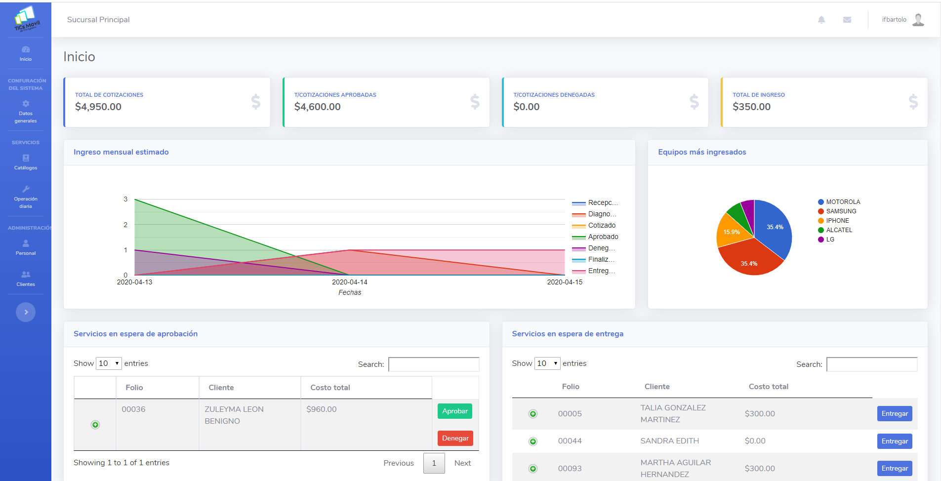Click the ifbartolo user avatar
The height and width of the screenshot is (481, 941).
pyautogui.click(x=918, y=20)
